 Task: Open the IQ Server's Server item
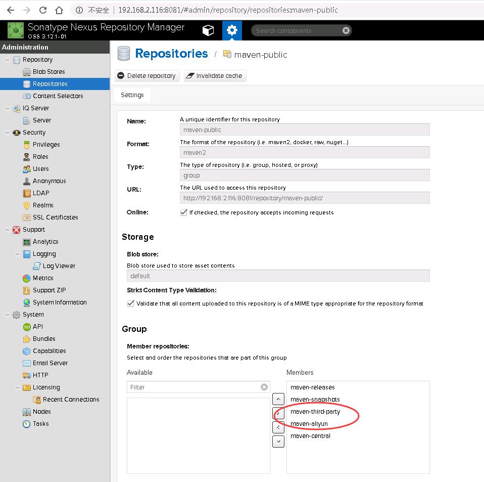tap(41, 120)
